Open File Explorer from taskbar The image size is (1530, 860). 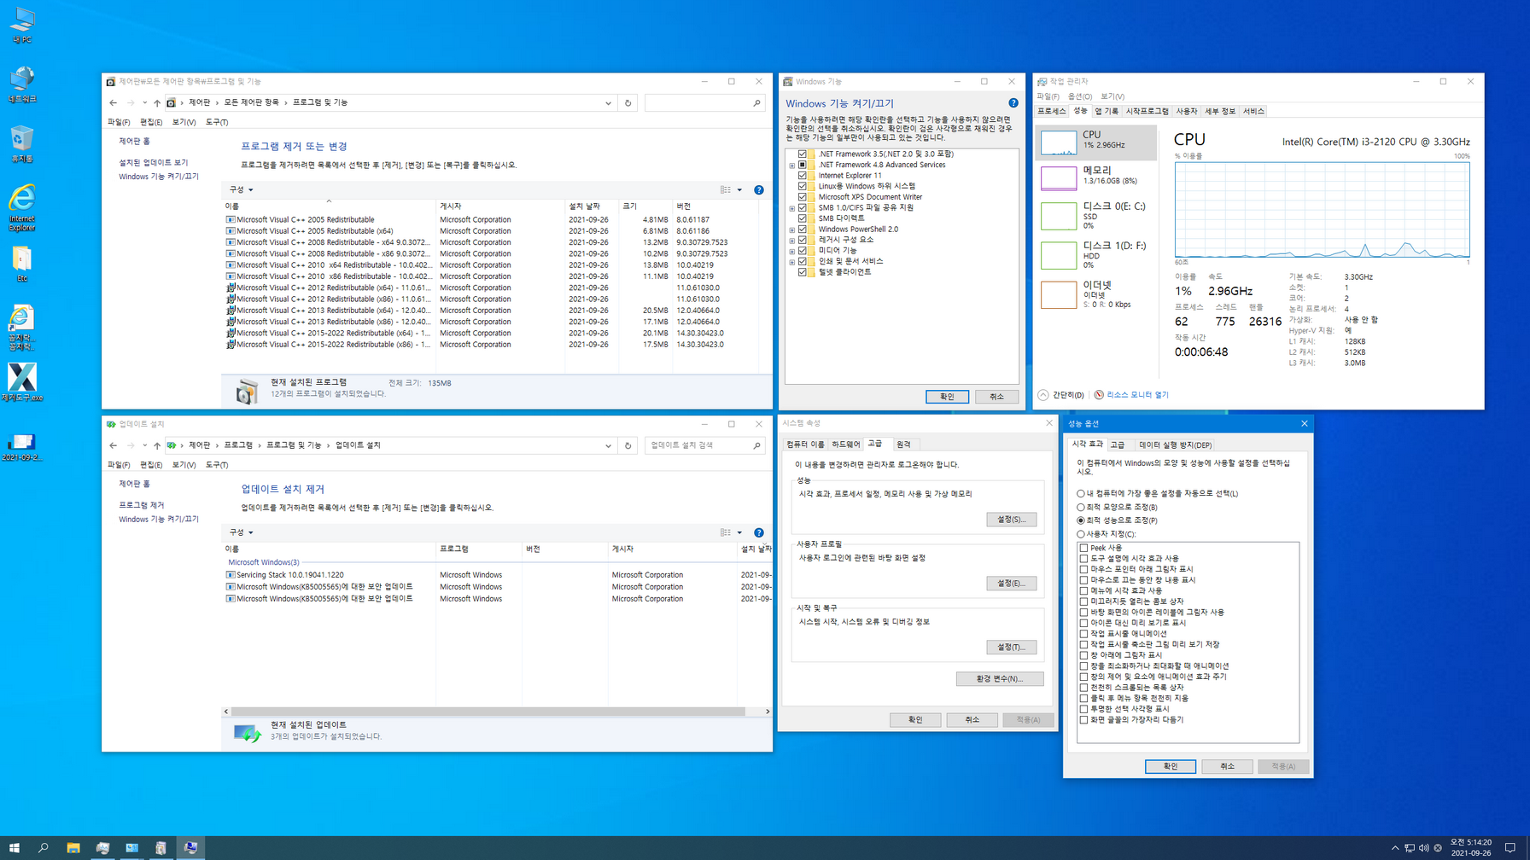pyautogui.click(x=73, y=847)
